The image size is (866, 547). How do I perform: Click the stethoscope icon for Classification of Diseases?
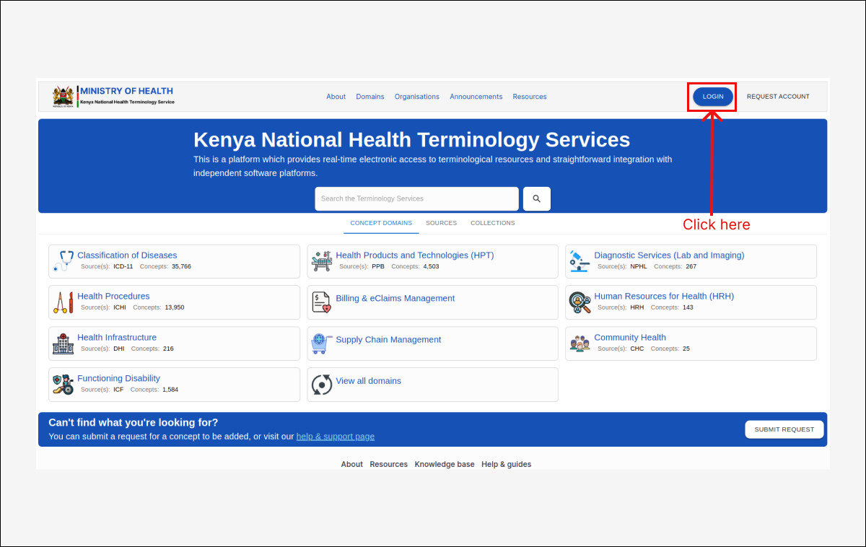64,261
